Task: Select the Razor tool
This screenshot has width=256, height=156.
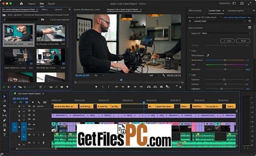Action: click(4, 111)
